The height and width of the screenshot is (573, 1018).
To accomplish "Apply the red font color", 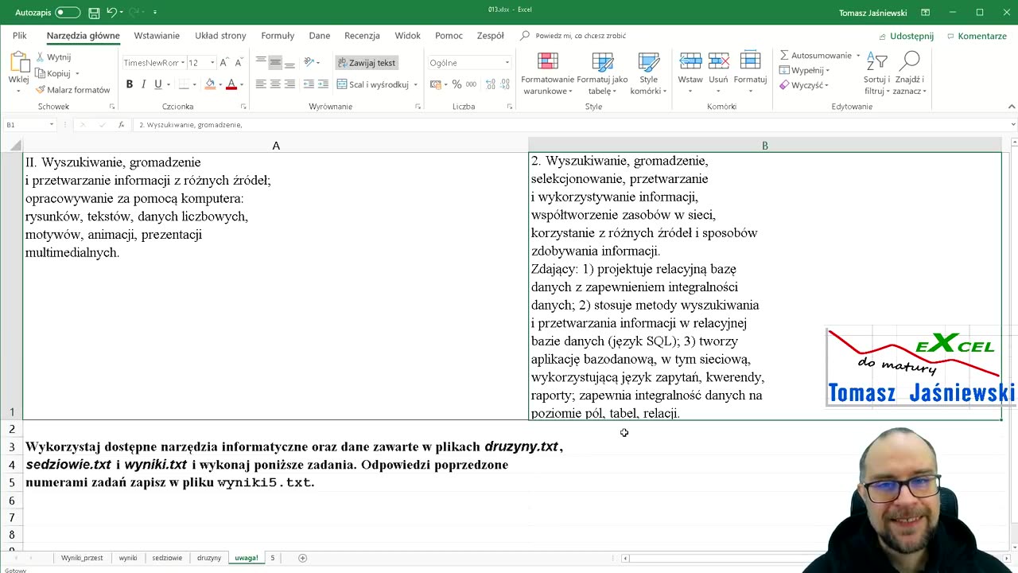I will tap(231, 84).
